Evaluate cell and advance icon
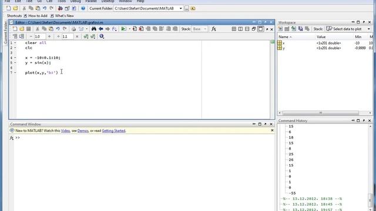The image size is (376, 211). click(x=93, y=36)
